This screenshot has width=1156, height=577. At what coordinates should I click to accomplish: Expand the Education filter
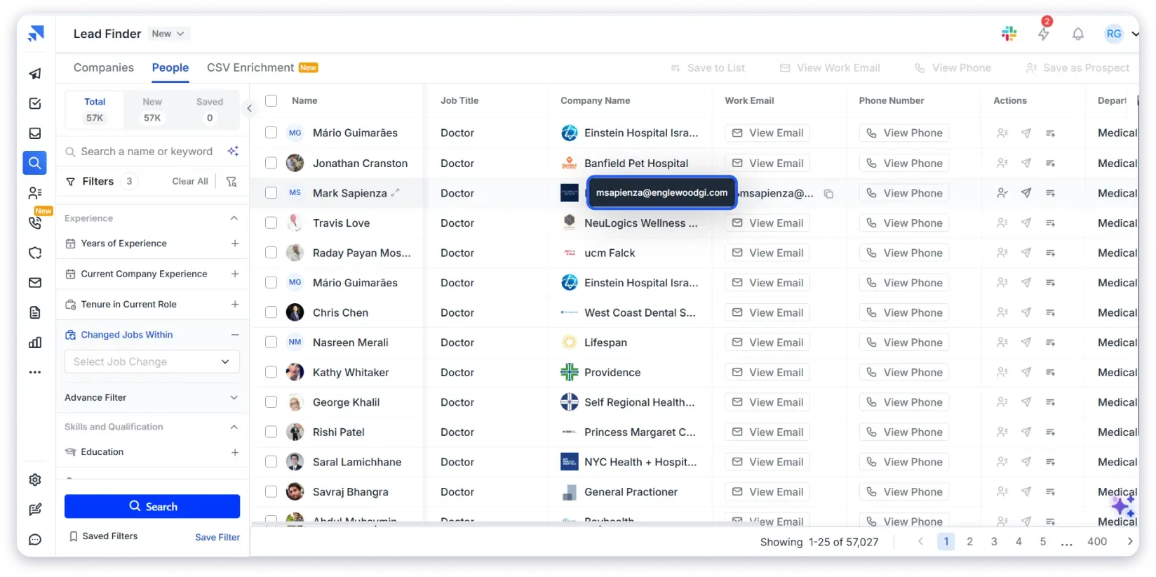[x=235, y=453]
